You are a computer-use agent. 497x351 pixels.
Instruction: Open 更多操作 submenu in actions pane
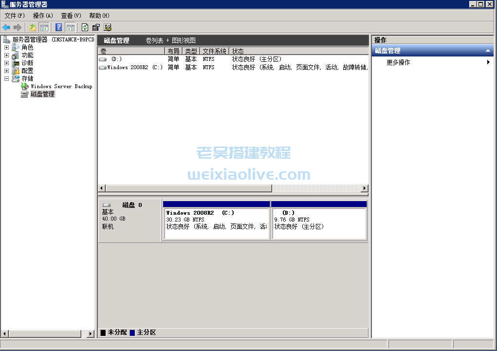pos(398,62)
